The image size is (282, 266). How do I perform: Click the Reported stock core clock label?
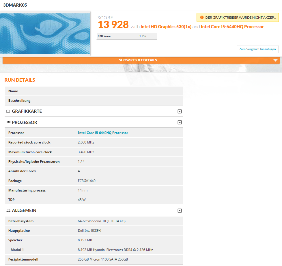[29, 142]
